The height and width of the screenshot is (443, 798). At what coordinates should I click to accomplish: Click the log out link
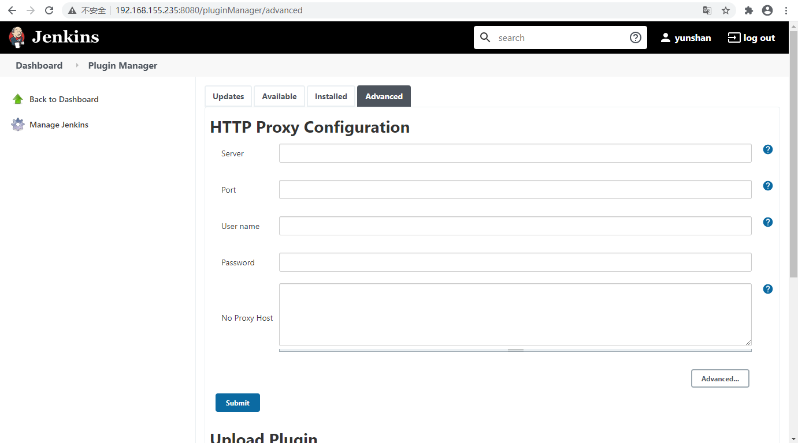tap(759, 37)
